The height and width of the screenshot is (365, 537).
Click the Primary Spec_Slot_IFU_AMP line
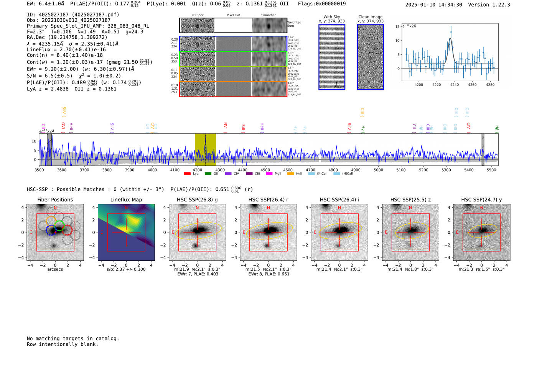click(x=88, y=26)
